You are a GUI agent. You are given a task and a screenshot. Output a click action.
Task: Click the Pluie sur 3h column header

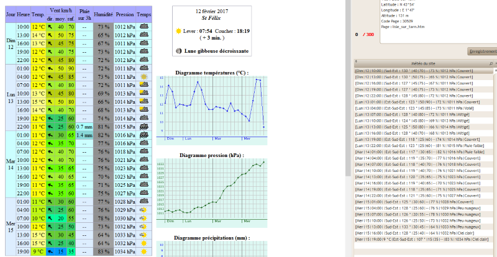click(84, 14)
